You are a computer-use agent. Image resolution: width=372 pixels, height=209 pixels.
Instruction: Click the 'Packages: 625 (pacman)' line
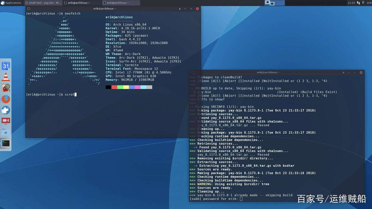coord(127,36)
